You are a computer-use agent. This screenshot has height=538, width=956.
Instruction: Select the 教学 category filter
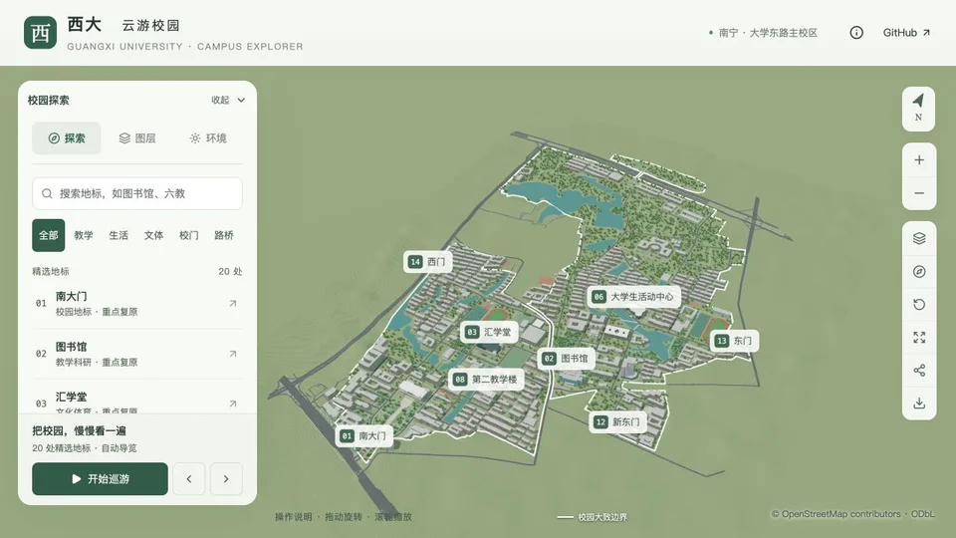click(84, 235)
